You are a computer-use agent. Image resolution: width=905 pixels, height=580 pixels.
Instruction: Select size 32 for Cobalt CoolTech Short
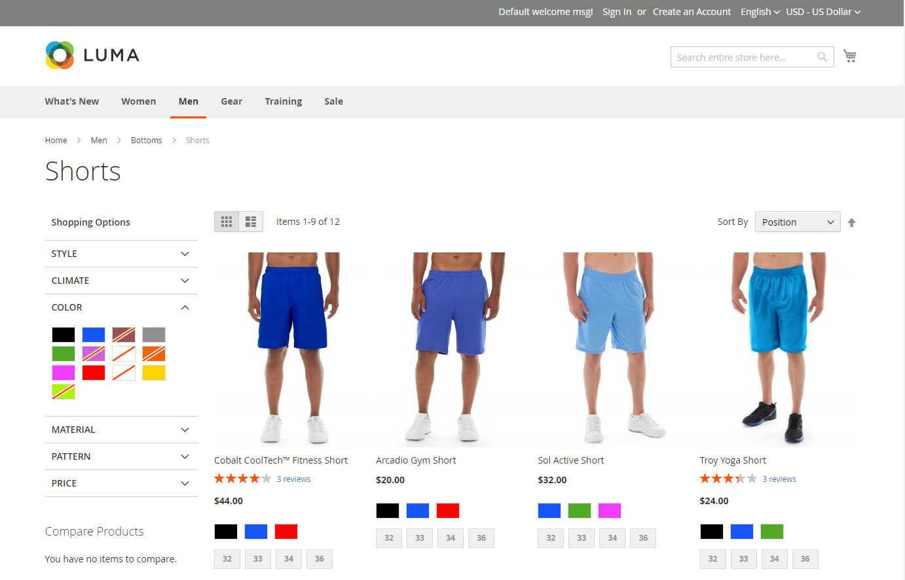pyautogui.click(x=227, y=559)
